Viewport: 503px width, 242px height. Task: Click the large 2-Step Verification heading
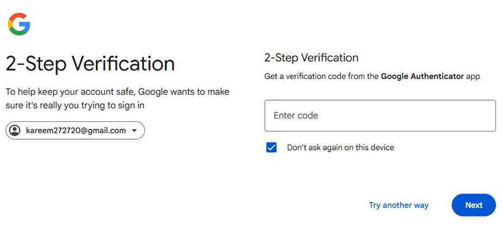(90, 63)
